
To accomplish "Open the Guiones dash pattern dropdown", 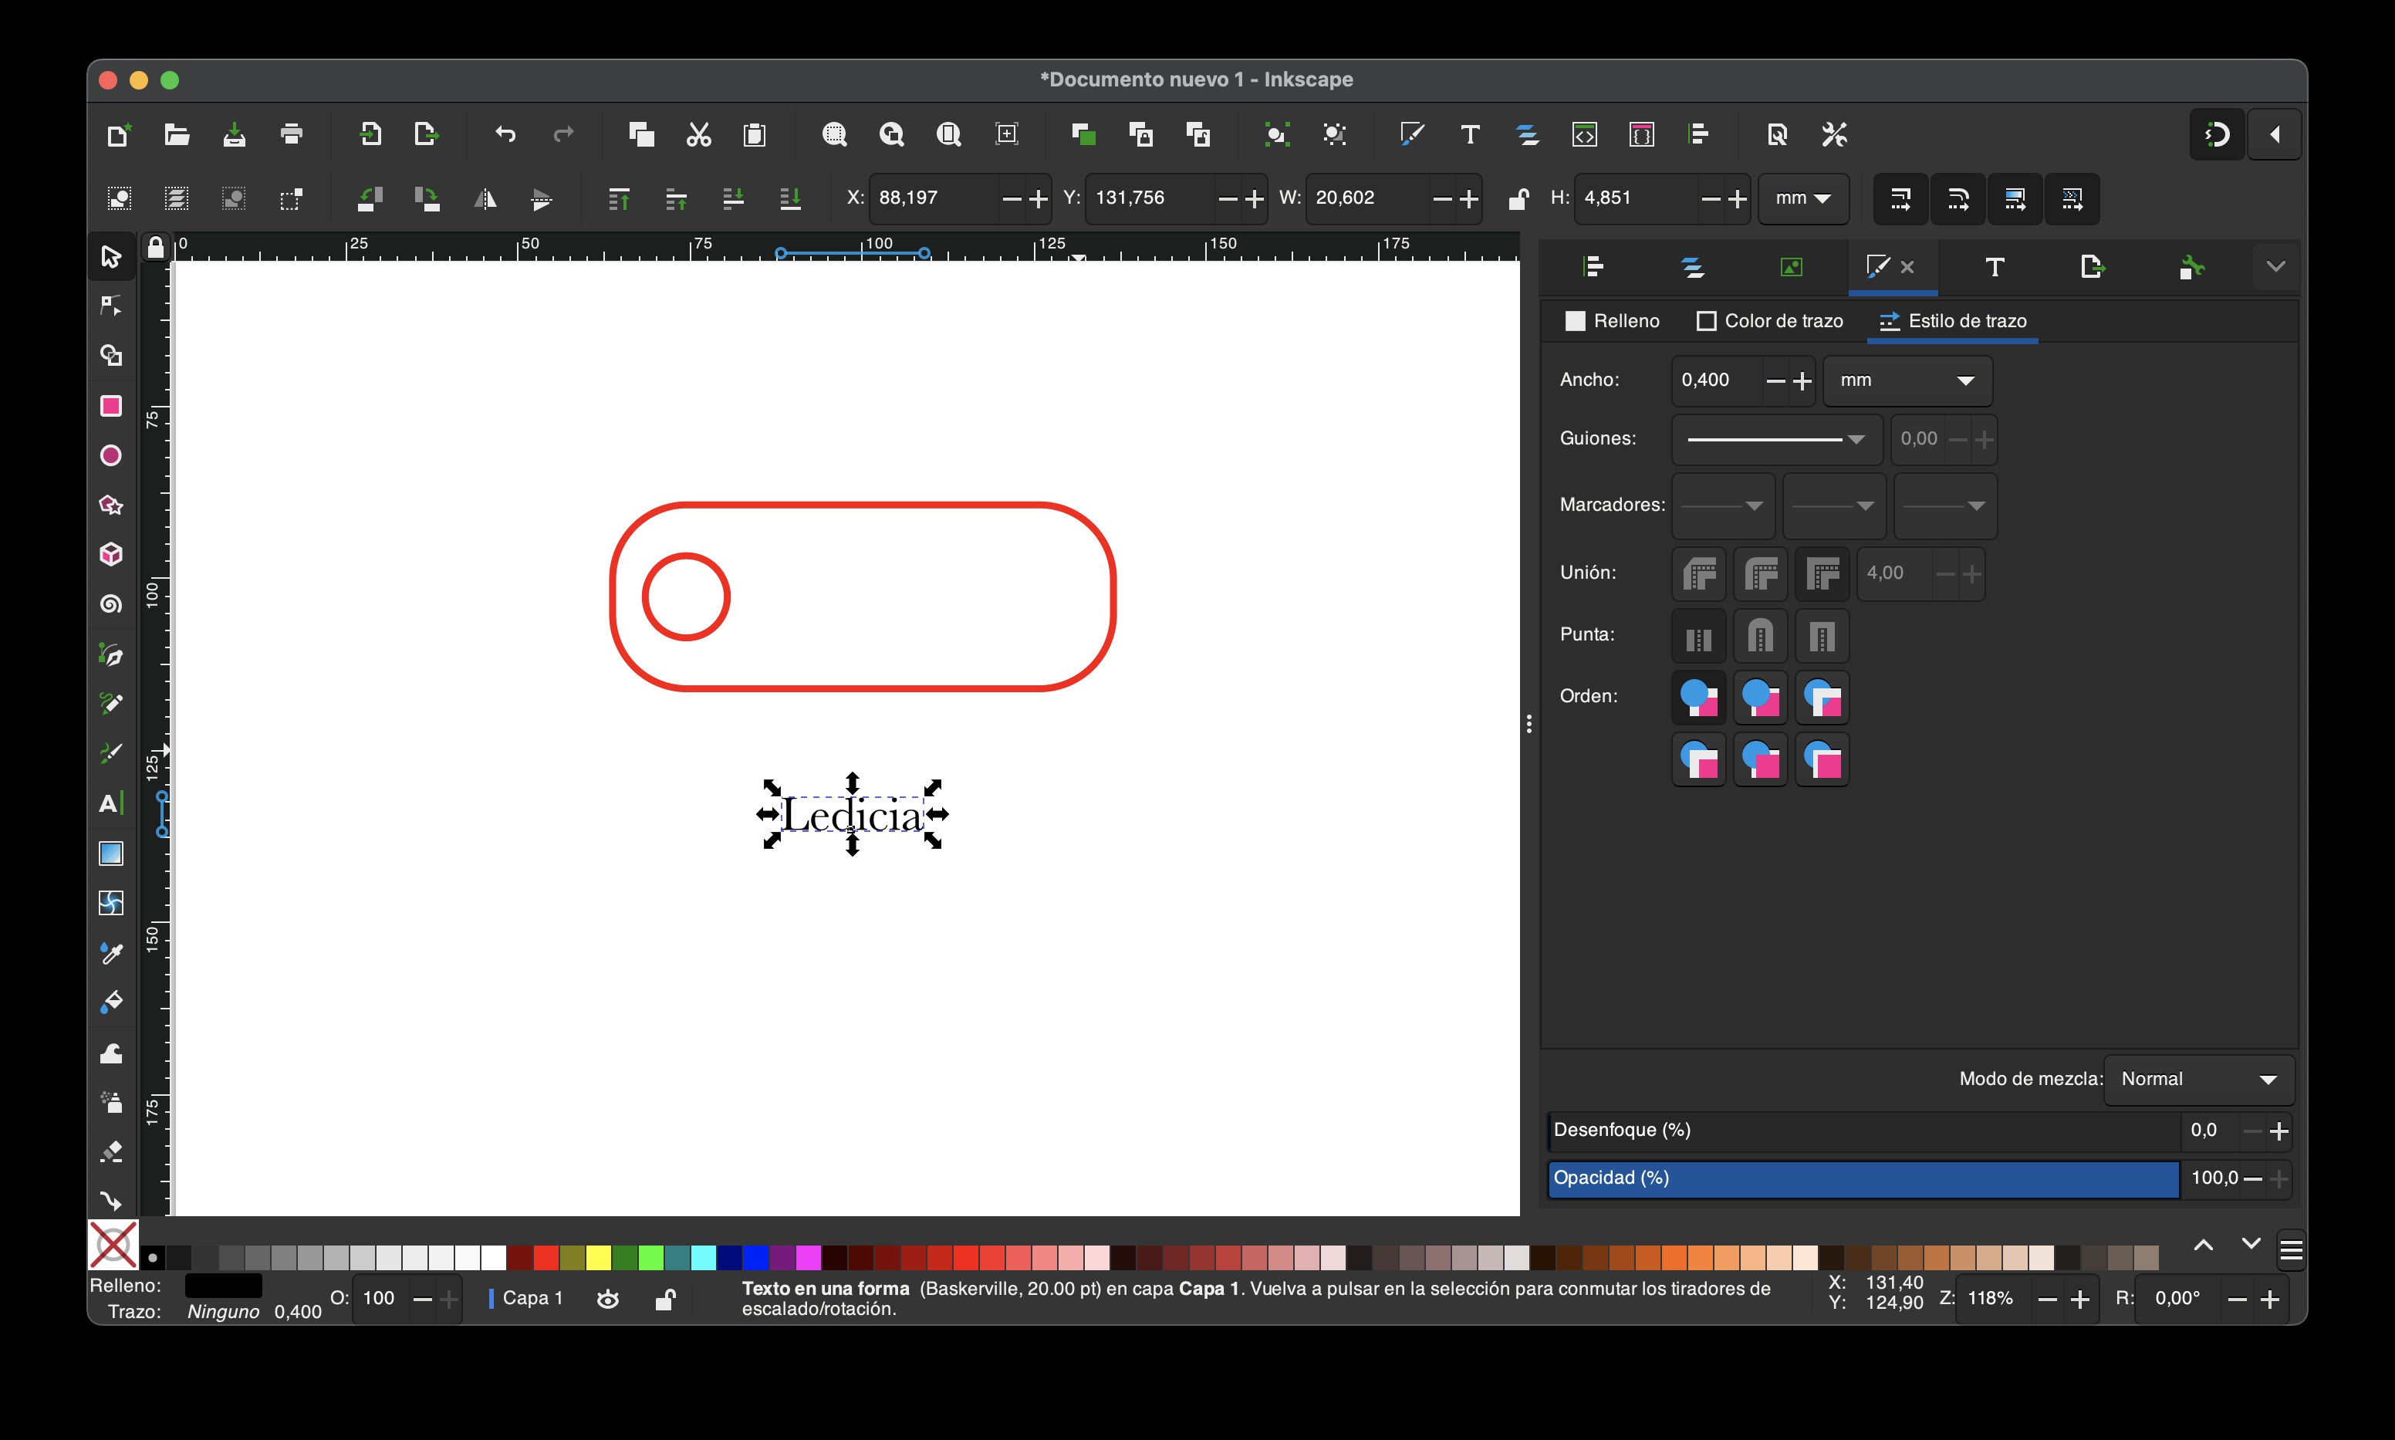I will (1777, 440).
